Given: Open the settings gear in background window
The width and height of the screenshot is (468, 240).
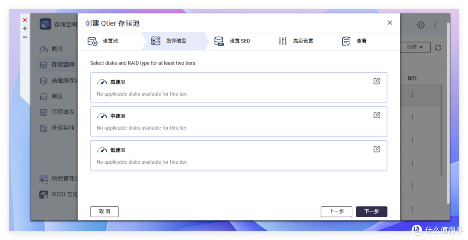Looking at the screenshot, I should coord(420,25).
